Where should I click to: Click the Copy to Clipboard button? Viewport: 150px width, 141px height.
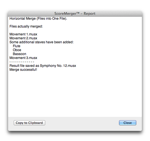[x=29, y=123]
